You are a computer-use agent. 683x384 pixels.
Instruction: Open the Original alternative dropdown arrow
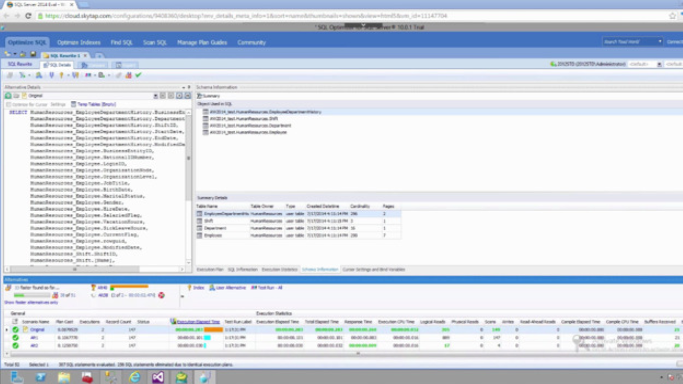point(156,96)
